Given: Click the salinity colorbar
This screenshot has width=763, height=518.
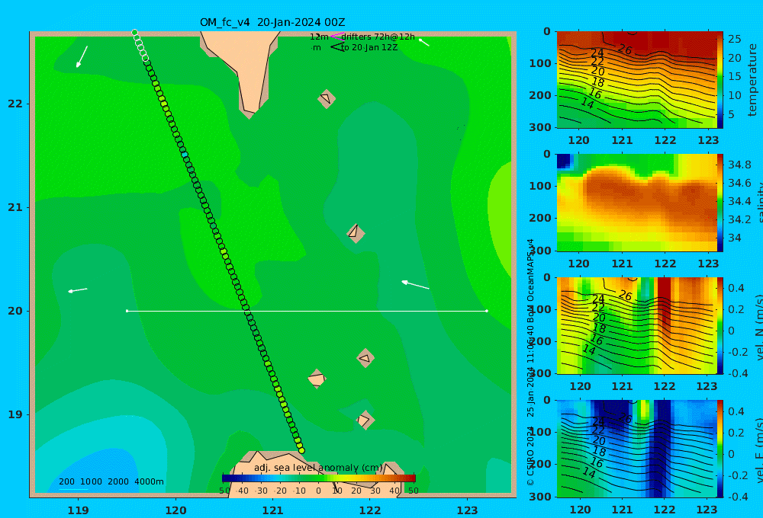Looking at the screenshot, I should [x=720, y=203].
